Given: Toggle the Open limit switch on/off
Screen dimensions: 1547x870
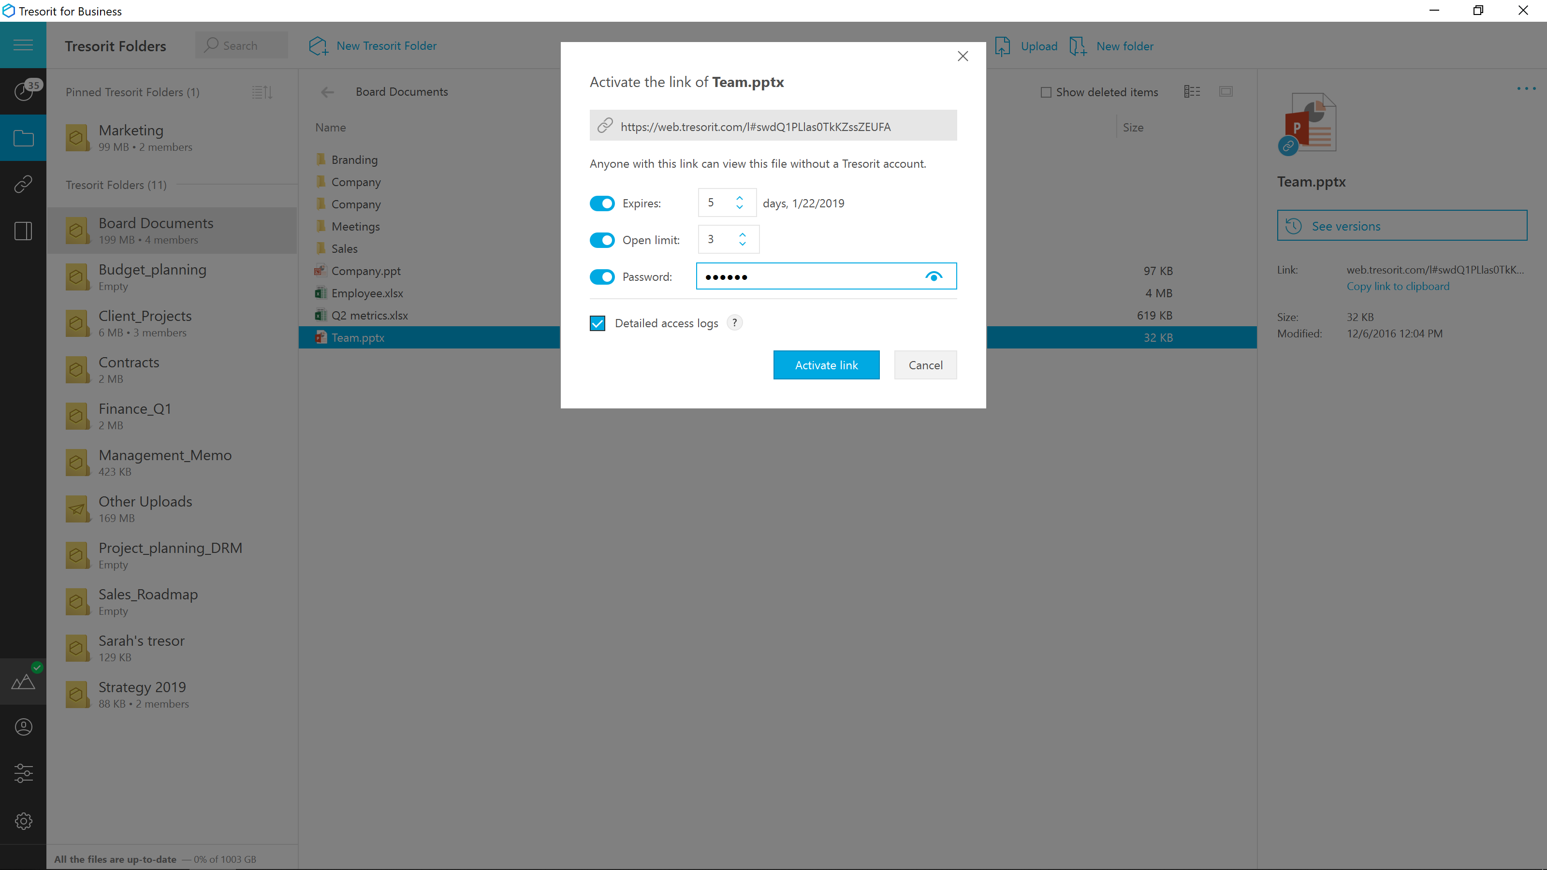Looking at the screenshot, I should (602, 239).
